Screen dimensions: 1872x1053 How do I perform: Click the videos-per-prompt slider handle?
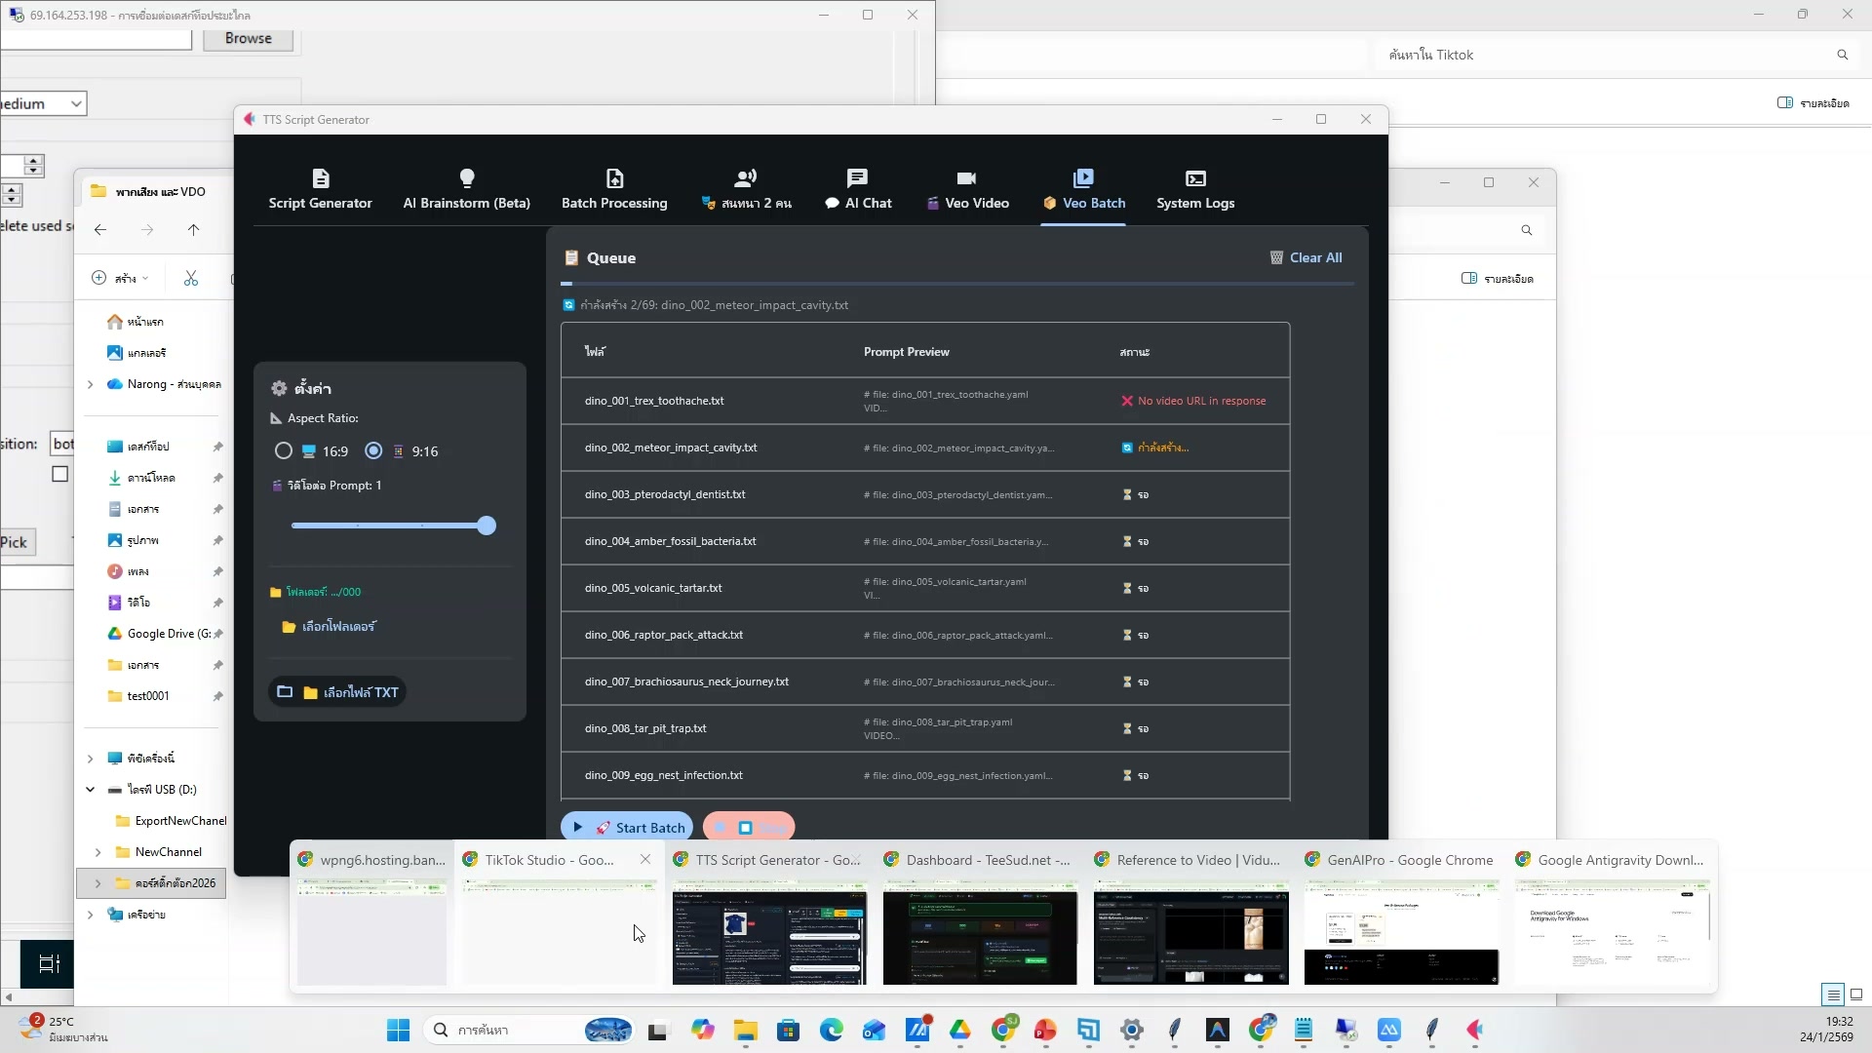487,526
